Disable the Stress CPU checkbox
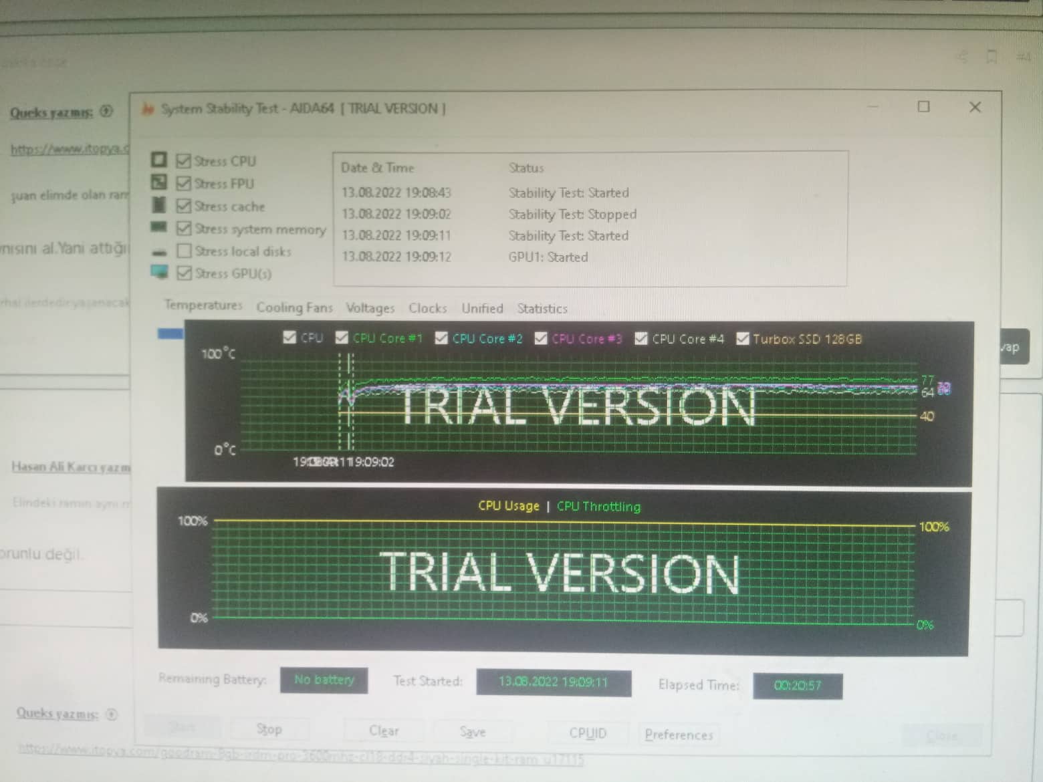This screenshot has width=1043, height=782. click(183, 161)
